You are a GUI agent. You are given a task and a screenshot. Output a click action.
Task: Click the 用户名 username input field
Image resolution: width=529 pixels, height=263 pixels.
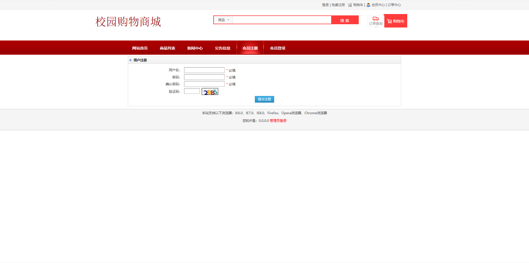coord(204,70)
